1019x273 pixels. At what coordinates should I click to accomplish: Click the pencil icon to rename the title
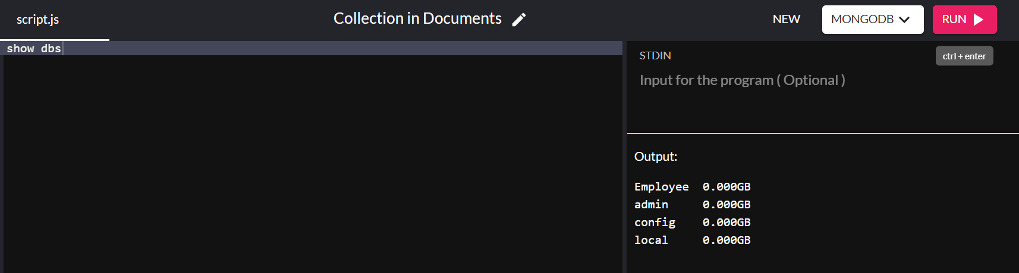click(518, 20)
